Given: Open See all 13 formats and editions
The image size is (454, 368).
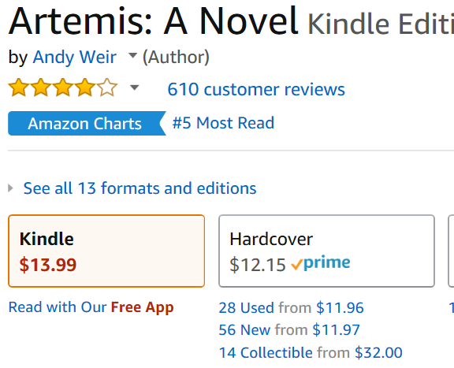Looking at the screenshot, I should 140,188.
